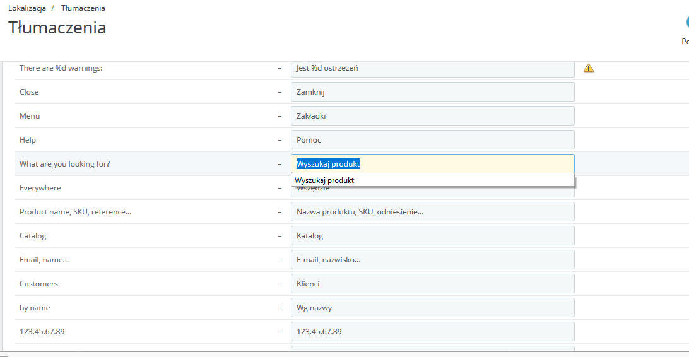689x357 pixels.
Task: Click the 'What are you looking for?' source label
Action: [64, 164]
